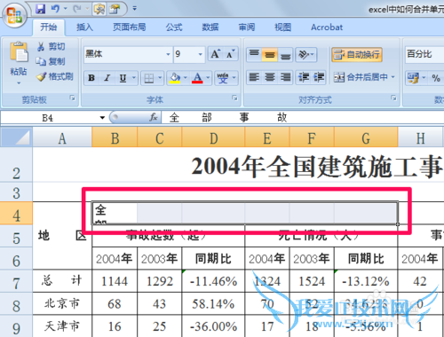Click 合并后居中 merge and center button
Viewport: 444px width, 337px height.
pos(361,77)
